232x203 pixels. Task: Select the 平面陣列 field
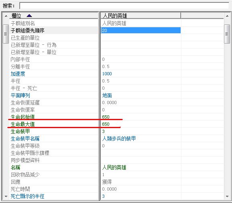pyautogui.click(x=53, y=95)
